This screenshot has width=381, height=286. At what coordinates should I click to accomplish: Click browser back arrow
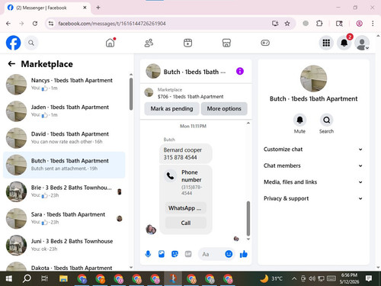[x=8, y=24]
